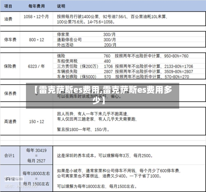Click the 每年 30419 value
This screenshot has width=206, height=192.
point(36,150)
